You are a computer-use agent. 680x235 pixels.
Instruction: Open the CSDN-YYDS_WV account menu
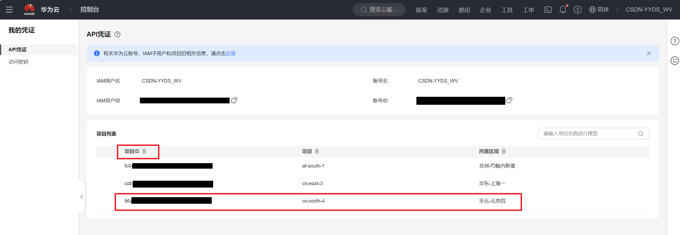pyautogui.click(x=649, y=10)
